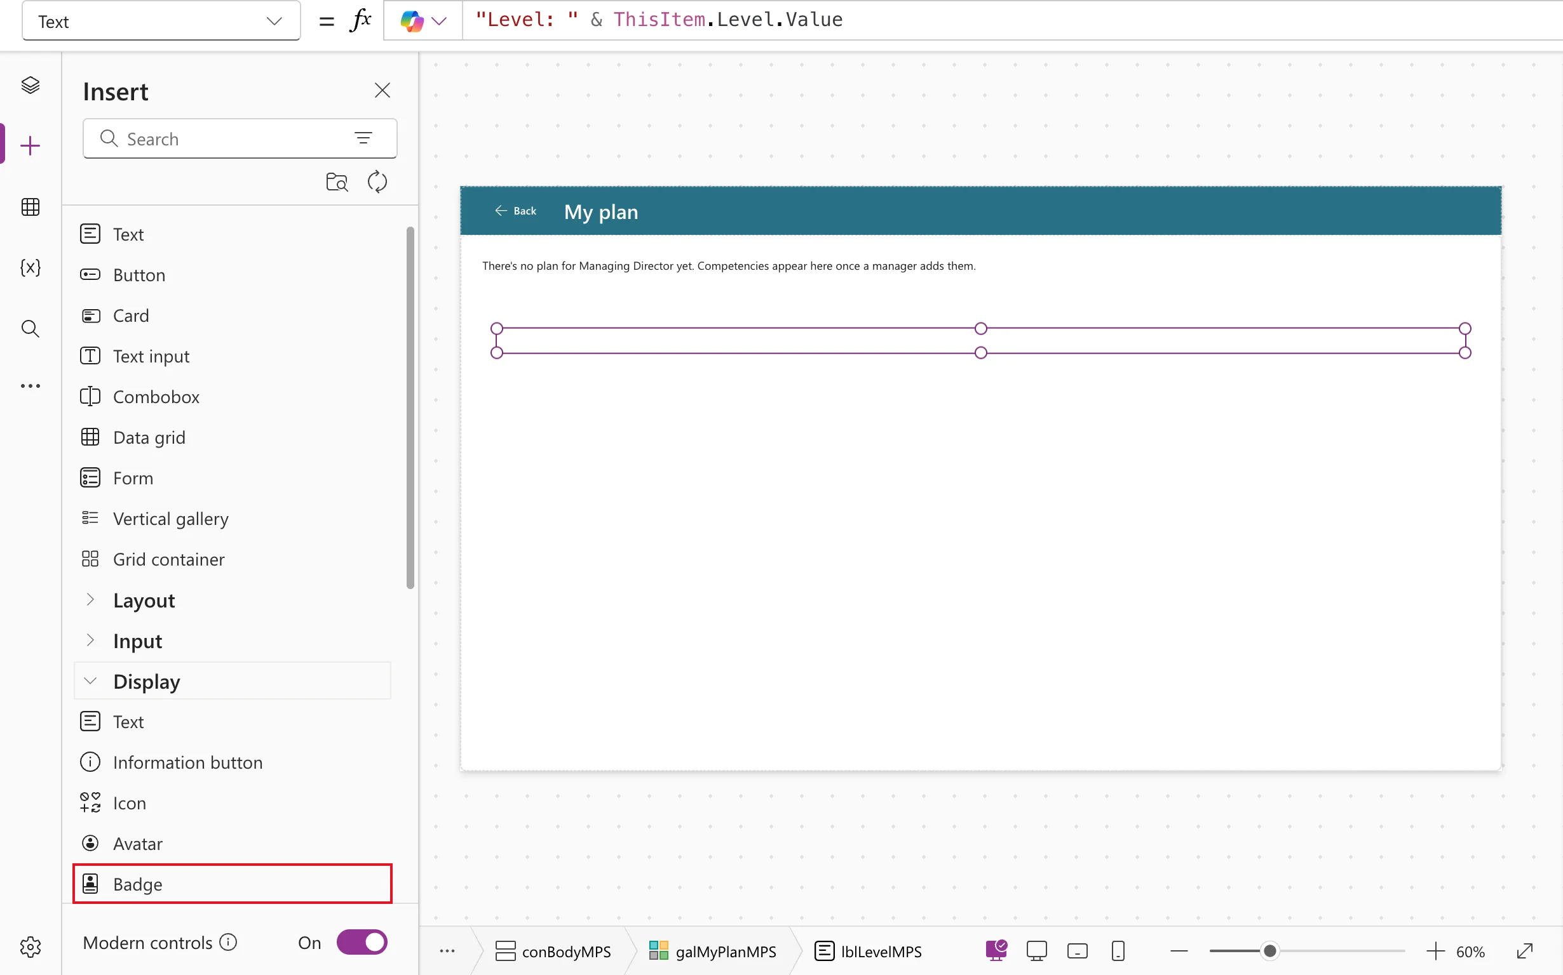Click the search filter icon

coord(363,138)
